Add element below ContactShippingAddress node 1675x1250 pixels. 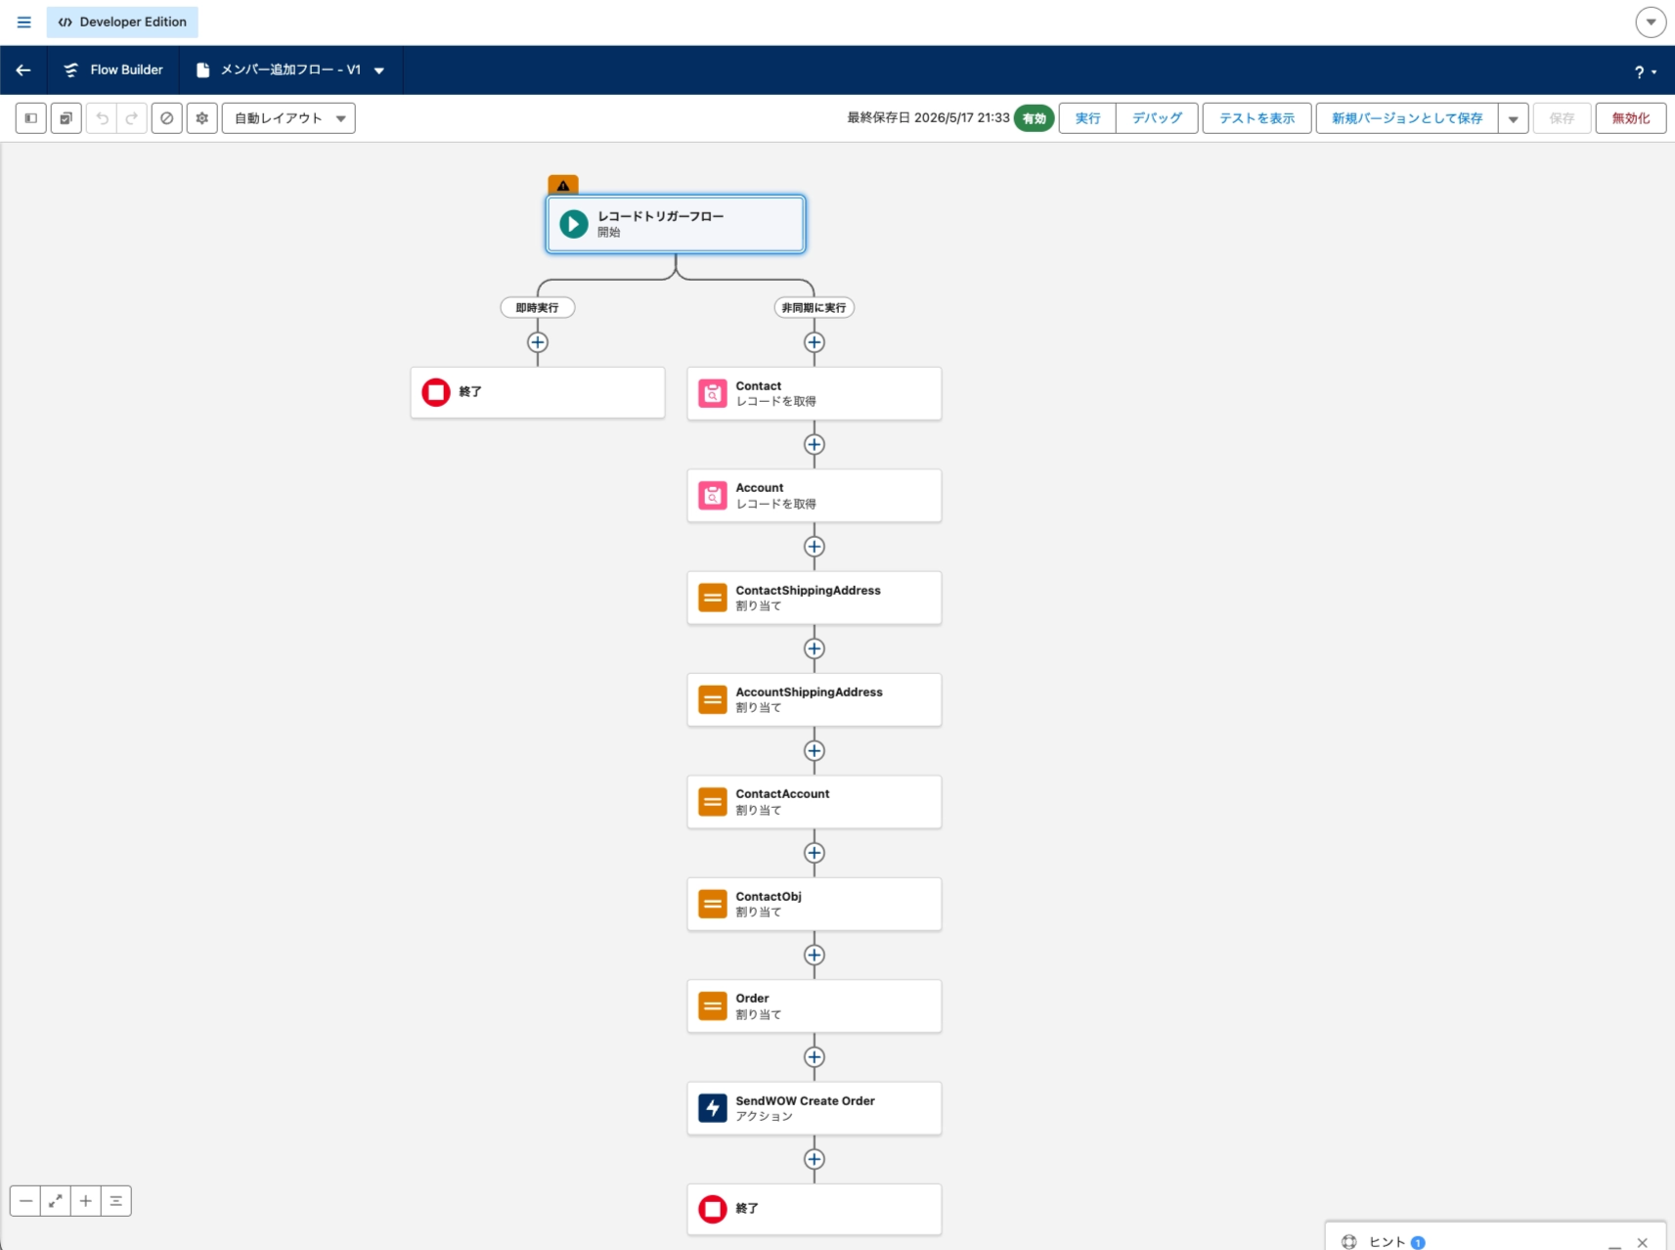[x=815, y=648]
